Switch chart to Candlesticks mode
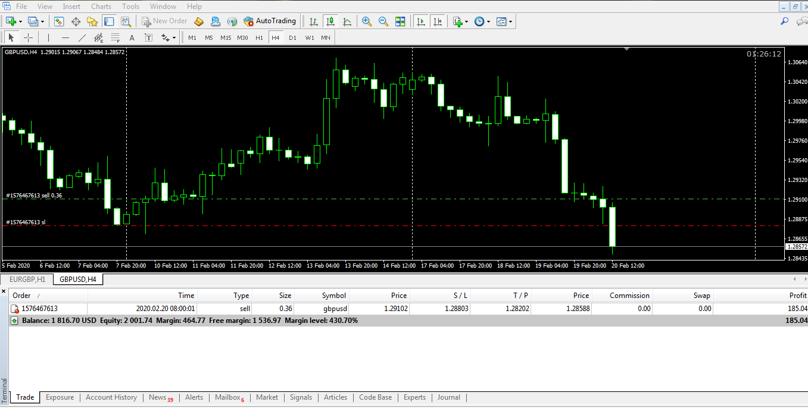 click(330, 21)
